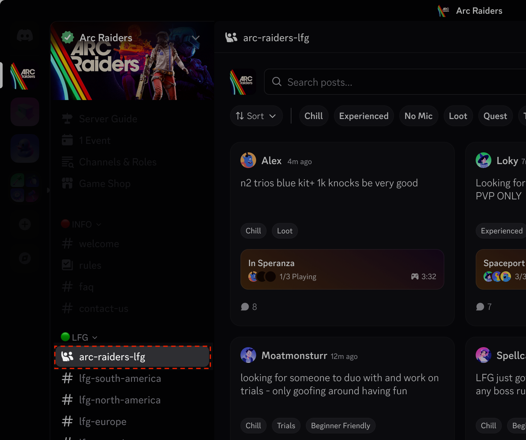This screenshot has width=526, height=440.
Task: Click Experienced tag on Loky's post
Action: pos(501,231)
